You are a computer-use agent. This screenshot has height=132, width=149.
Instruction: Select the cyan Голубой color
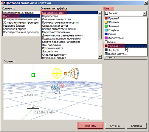125,30
